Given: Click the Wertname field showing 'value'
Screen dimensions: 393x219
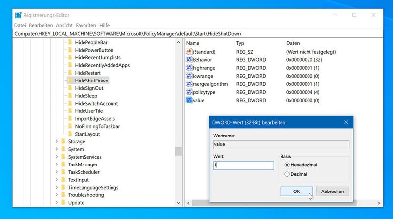Looking at the screenshot, I should click(x=281, y=144).
